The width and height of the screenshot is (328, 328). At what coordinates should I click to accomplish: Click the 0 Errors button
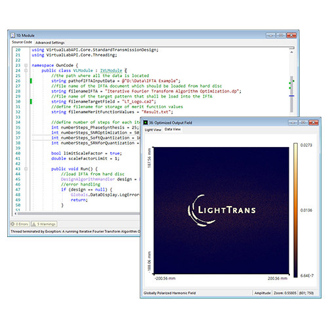click(20, 224)
